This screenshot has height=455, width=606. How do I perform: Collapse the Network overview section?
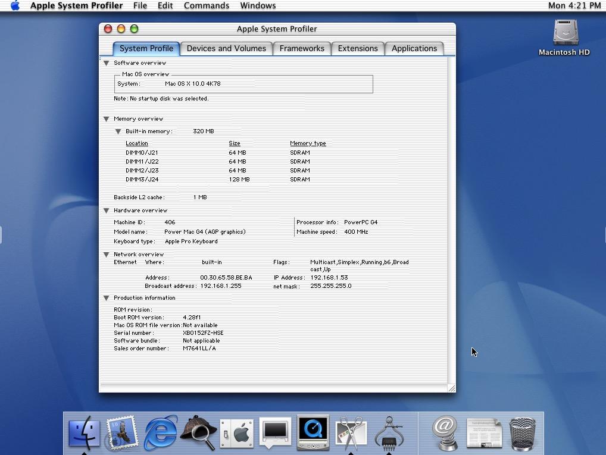pos(107,255)
